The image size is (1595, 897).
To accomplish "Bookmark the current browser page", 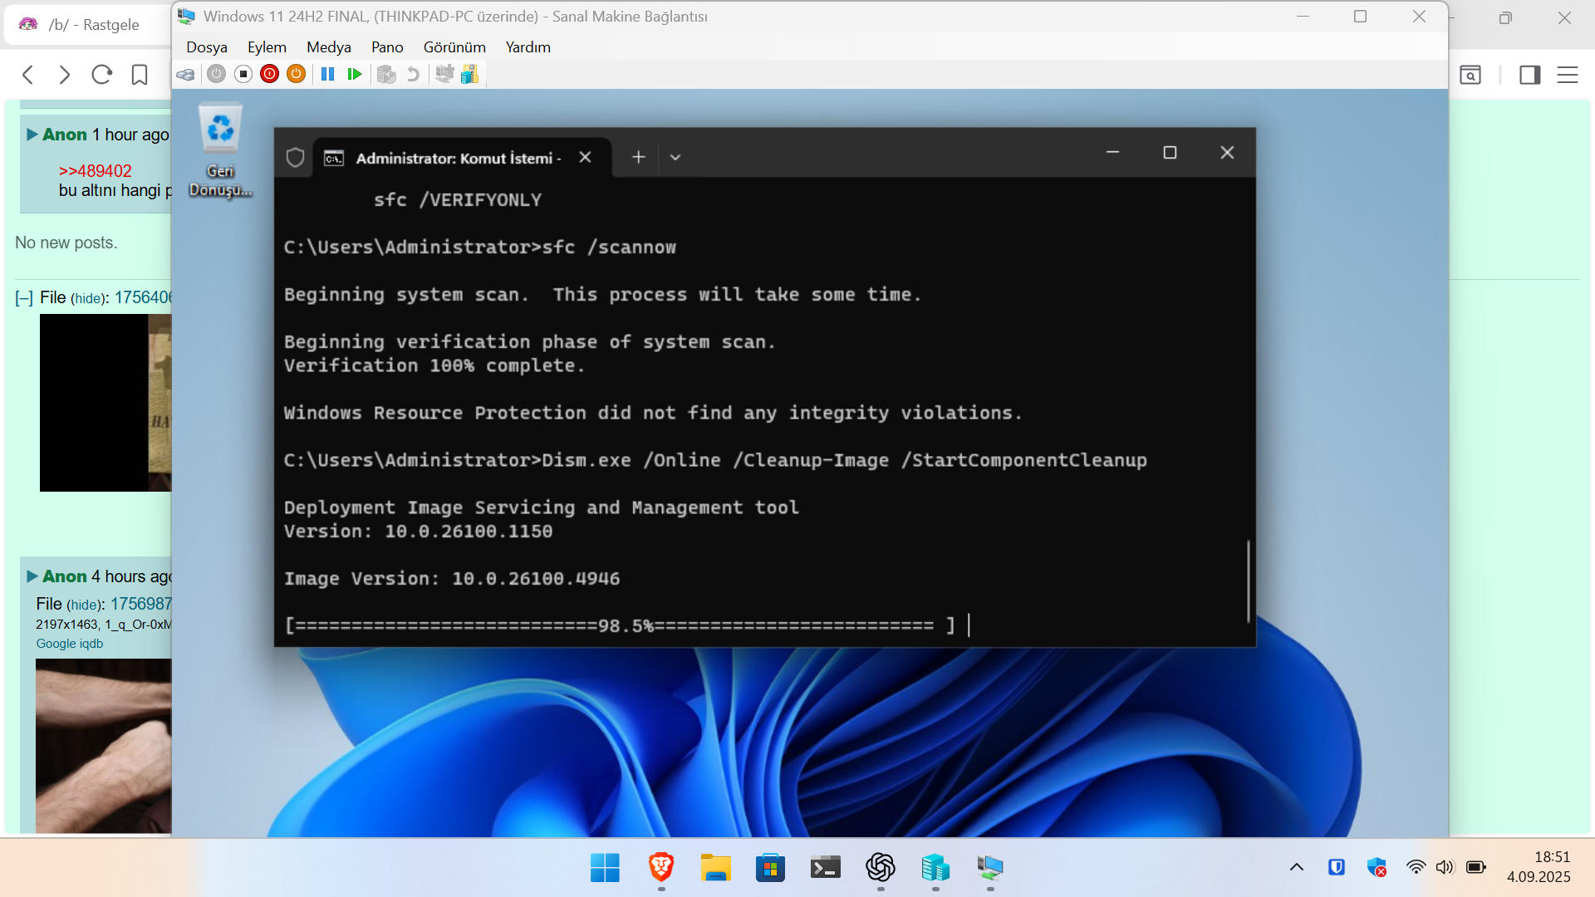I will 140,75.
